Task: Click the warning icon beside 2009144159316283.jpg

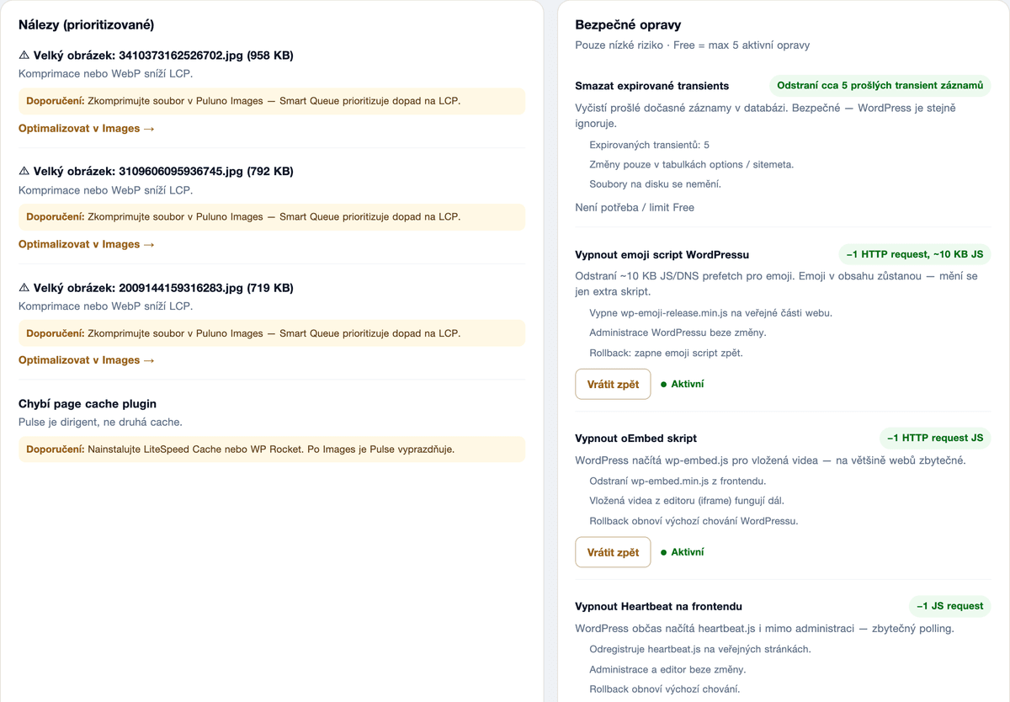Action: click(x=24, y=288)
